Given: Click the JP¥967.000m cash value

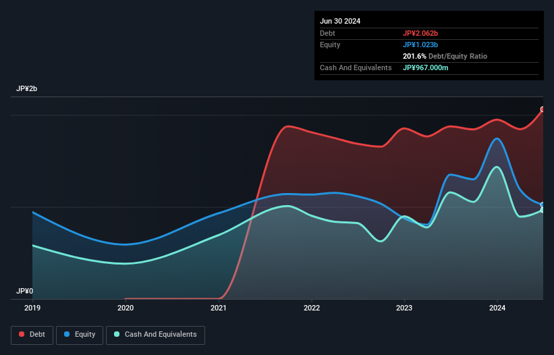Looking at the screenshot, I should pyautogui.click(x=425, y=67).
